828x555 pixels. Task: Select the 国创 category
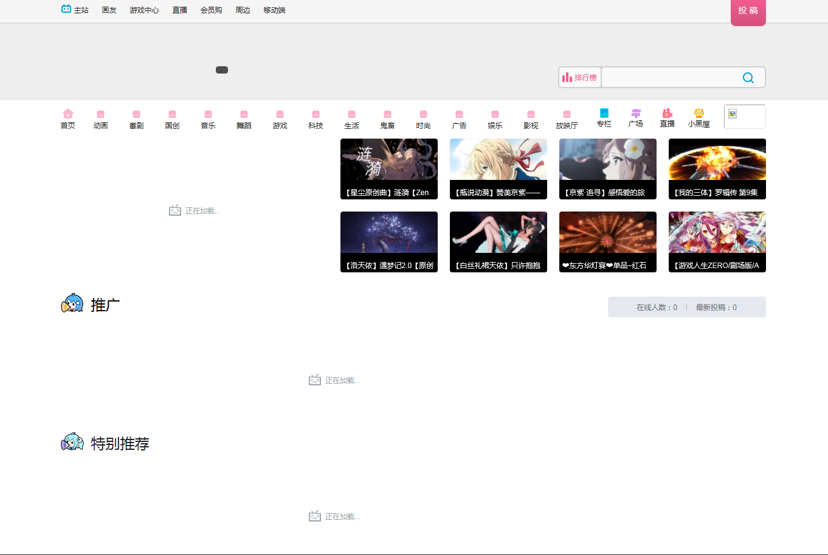[173, 120]
